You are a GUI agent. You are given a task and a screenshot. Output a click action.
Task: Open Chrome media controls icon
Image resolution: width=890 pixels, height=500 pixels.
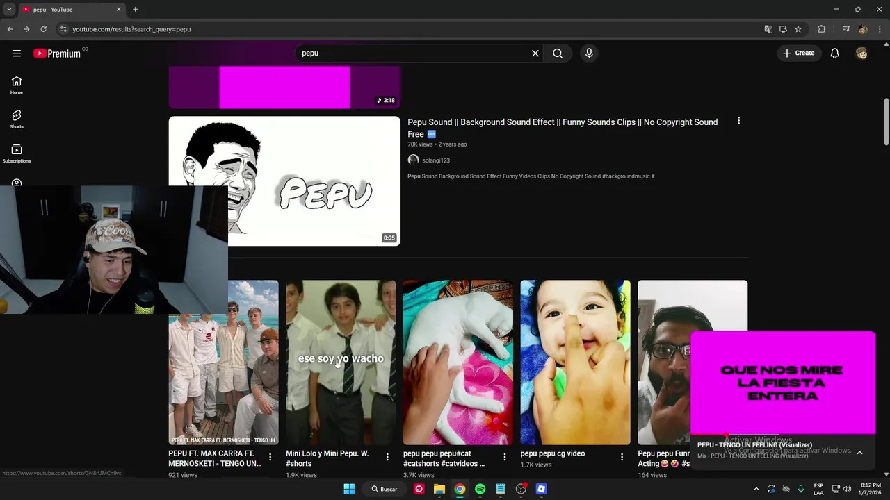click(846, 29)
